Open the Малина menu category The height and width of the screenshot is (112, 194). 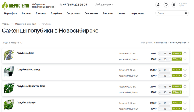[x=27, y=13]
